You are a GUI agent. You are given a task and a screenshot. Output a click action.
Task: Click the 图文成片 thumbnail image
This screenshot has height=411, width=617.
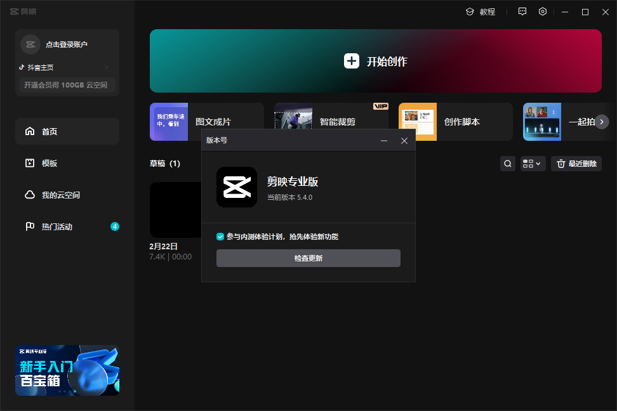pos(169,122)
